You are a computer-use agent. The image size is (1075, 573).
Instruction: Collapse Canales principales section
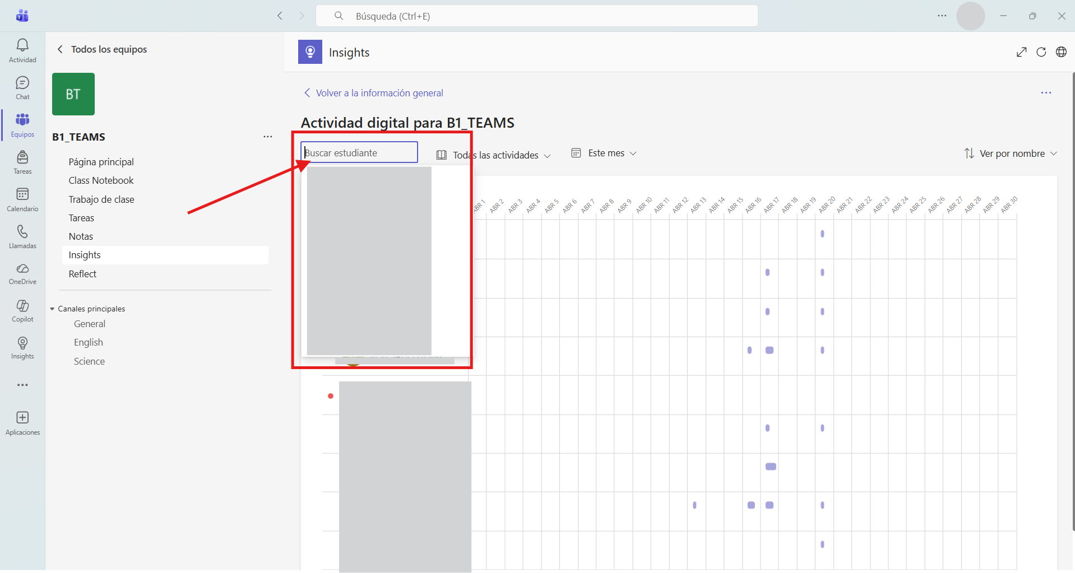(x=52, y=309)
